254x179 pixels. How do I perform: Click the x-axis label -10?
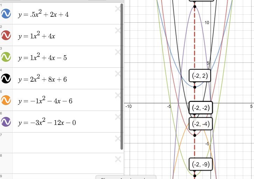click(x=129, y=106)
